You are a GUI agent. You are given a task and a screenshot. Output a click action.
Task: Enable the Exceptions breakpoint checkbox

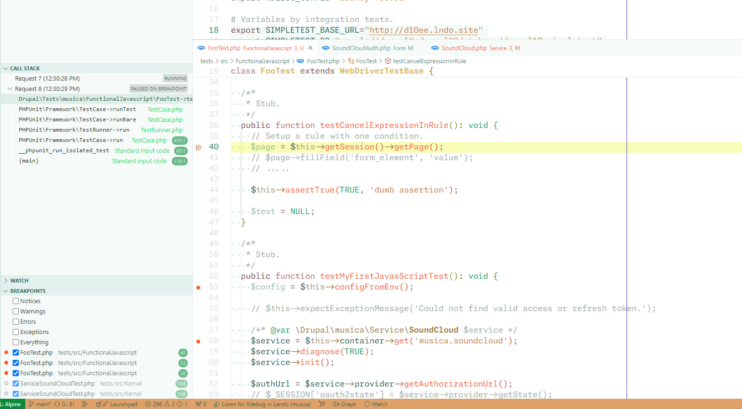pyautogui.click(x=16, y=332)
